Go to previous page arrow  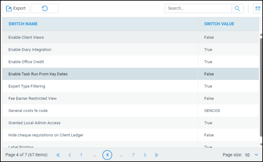[x=69, y=155]
